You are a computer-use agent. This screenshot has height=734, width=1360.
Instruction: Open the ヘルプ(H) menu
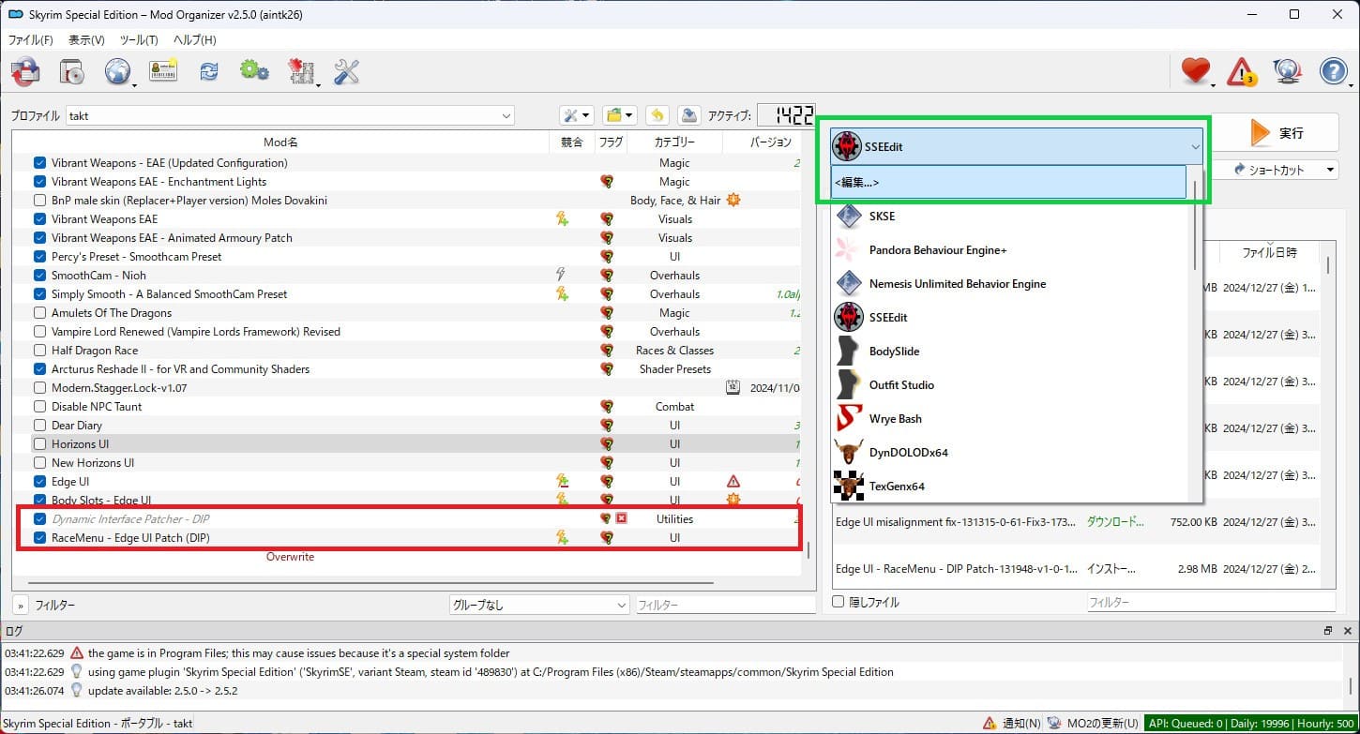coord(194,40)
